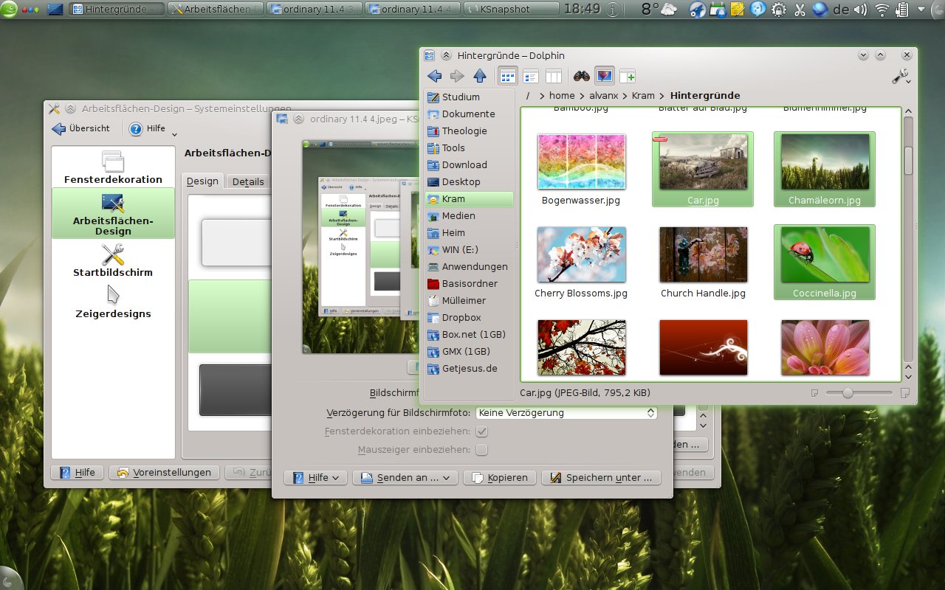Switch to KSnapshot task in panel

512,10
